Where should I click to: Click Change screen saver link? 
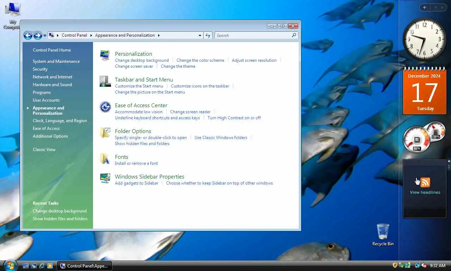[134, 66]
